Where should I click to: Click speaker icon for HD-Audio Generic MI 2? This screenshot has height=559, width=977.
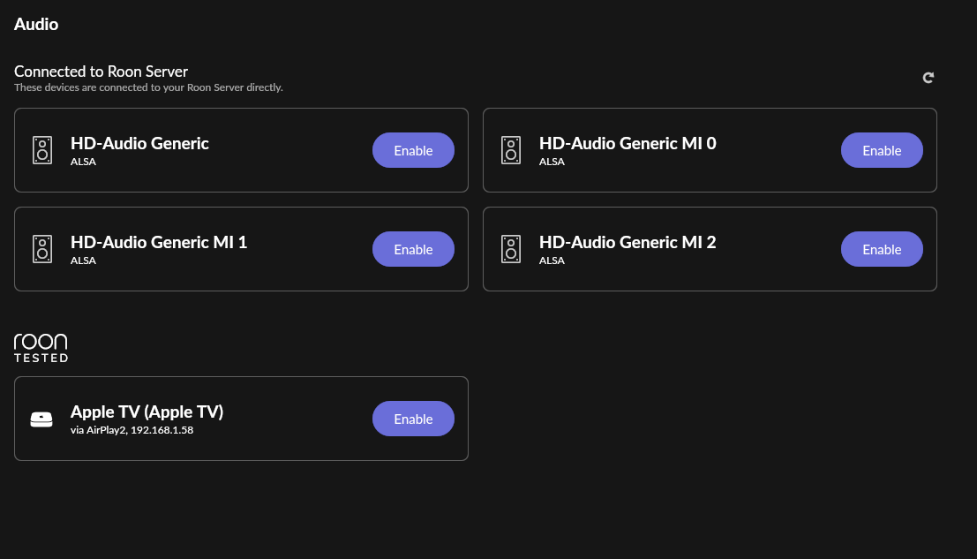click(511, 249)
